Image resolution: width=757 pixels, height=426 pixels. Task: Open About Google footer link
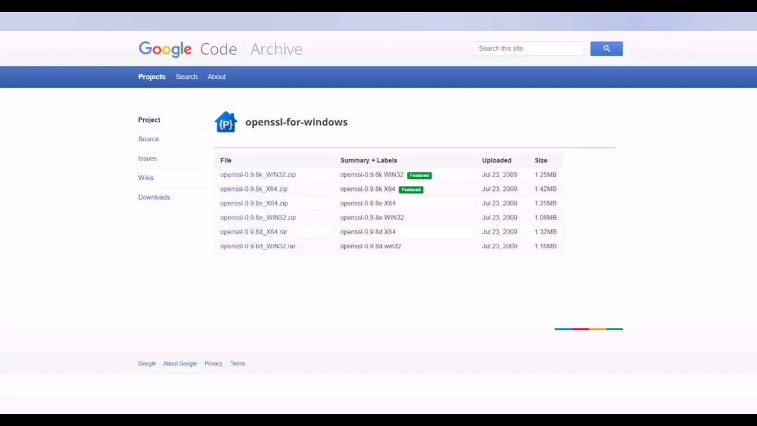[x=180, y=363]
